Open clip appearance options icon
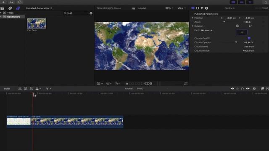Image resolution: width=269 pixels, height=151 pixels. coord(254,89)
